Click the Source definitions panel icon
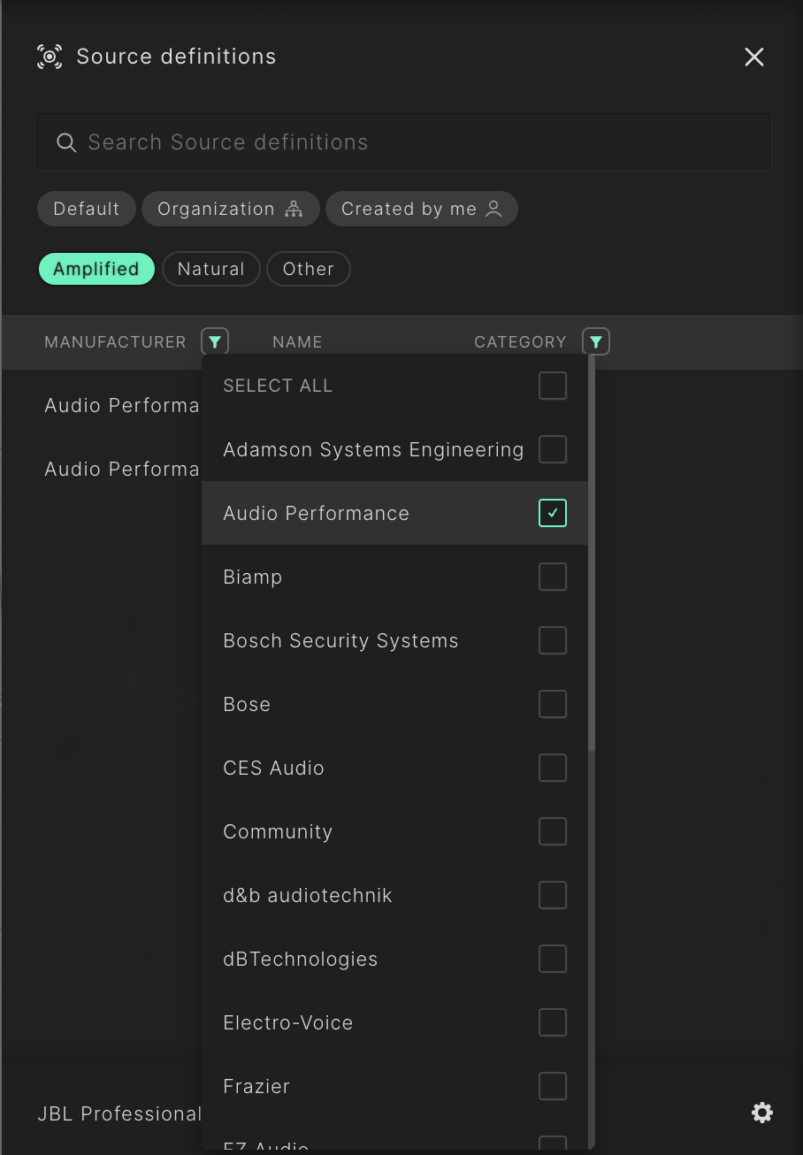This screenshot has height=1155, width=803. pyautogui.click(x=50, y=57)
